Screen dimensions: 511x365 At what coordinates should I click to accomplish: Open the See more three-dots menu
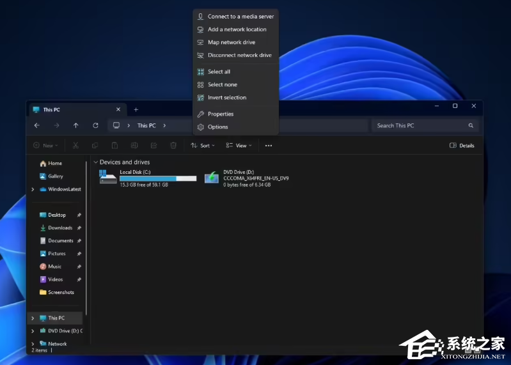pos(269,146)
